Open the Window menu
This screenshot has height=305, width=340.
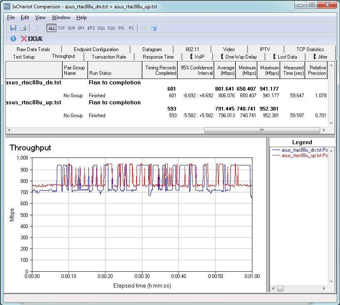[61, 17]
